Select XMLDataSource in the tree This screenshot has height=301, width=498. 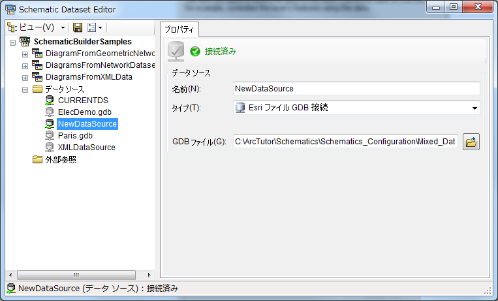point(86,148)
